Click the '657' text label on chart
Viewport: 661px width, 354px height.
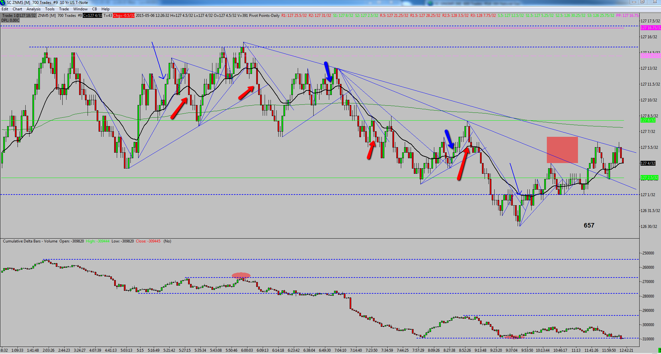pyautogui.click(x=589, y=226)
